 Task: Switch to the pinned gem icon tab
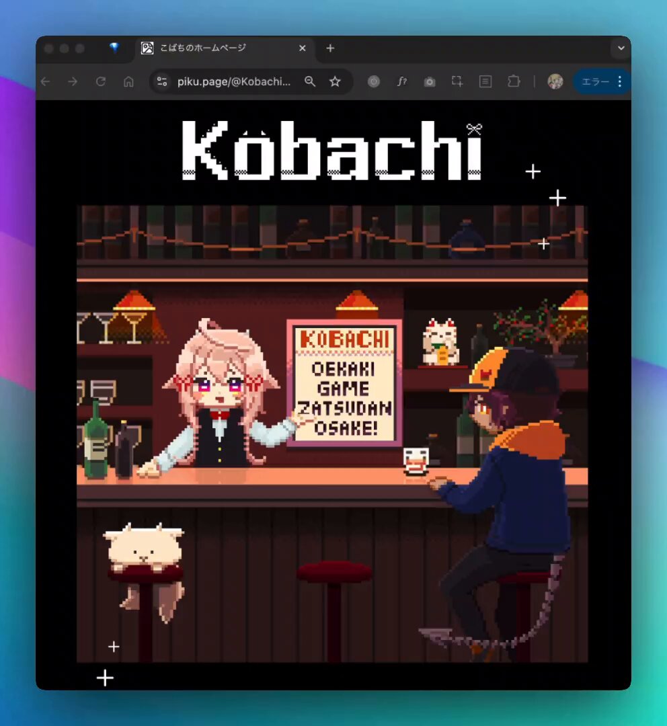114,48
